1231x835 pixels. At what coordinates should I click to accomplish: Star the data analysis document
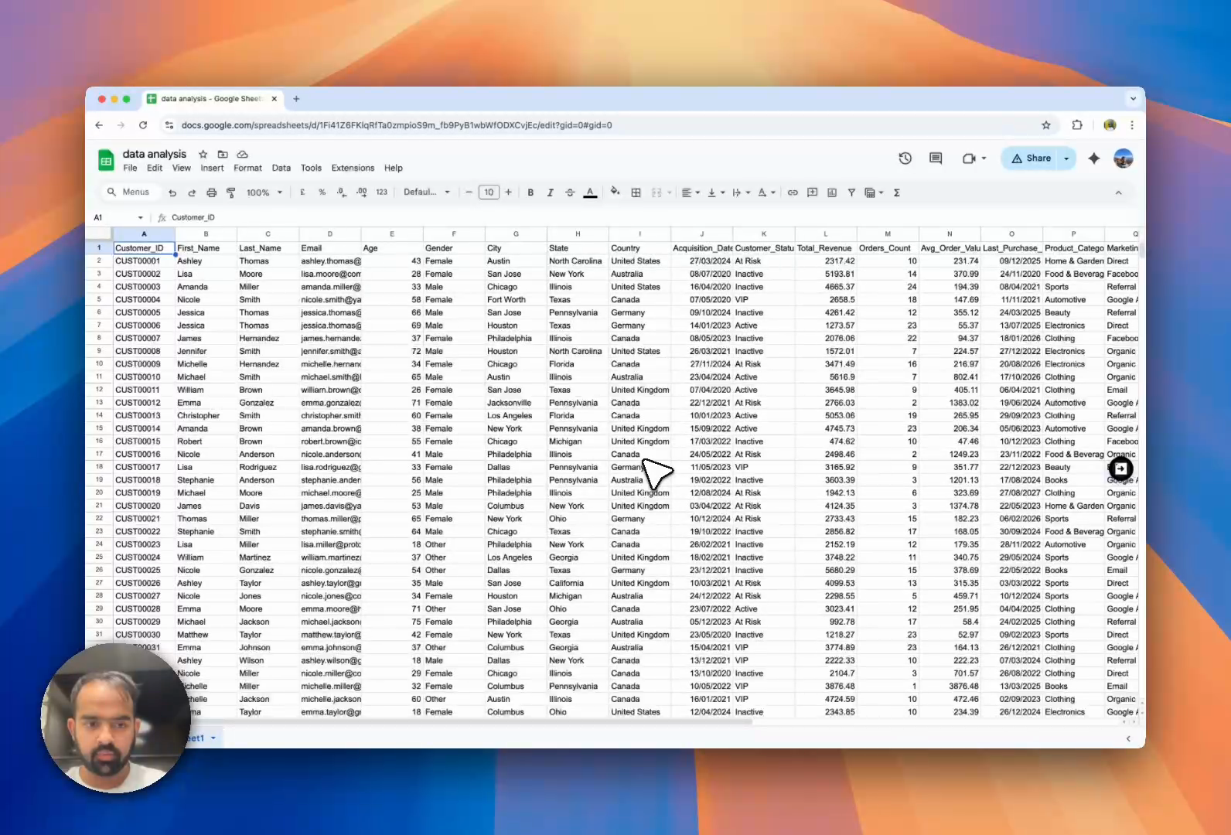203,155
